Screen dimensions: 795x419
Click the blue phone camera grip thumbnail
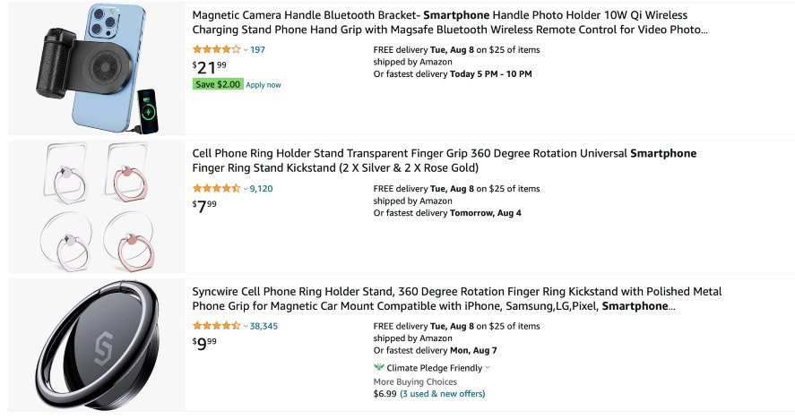[96, 68]
